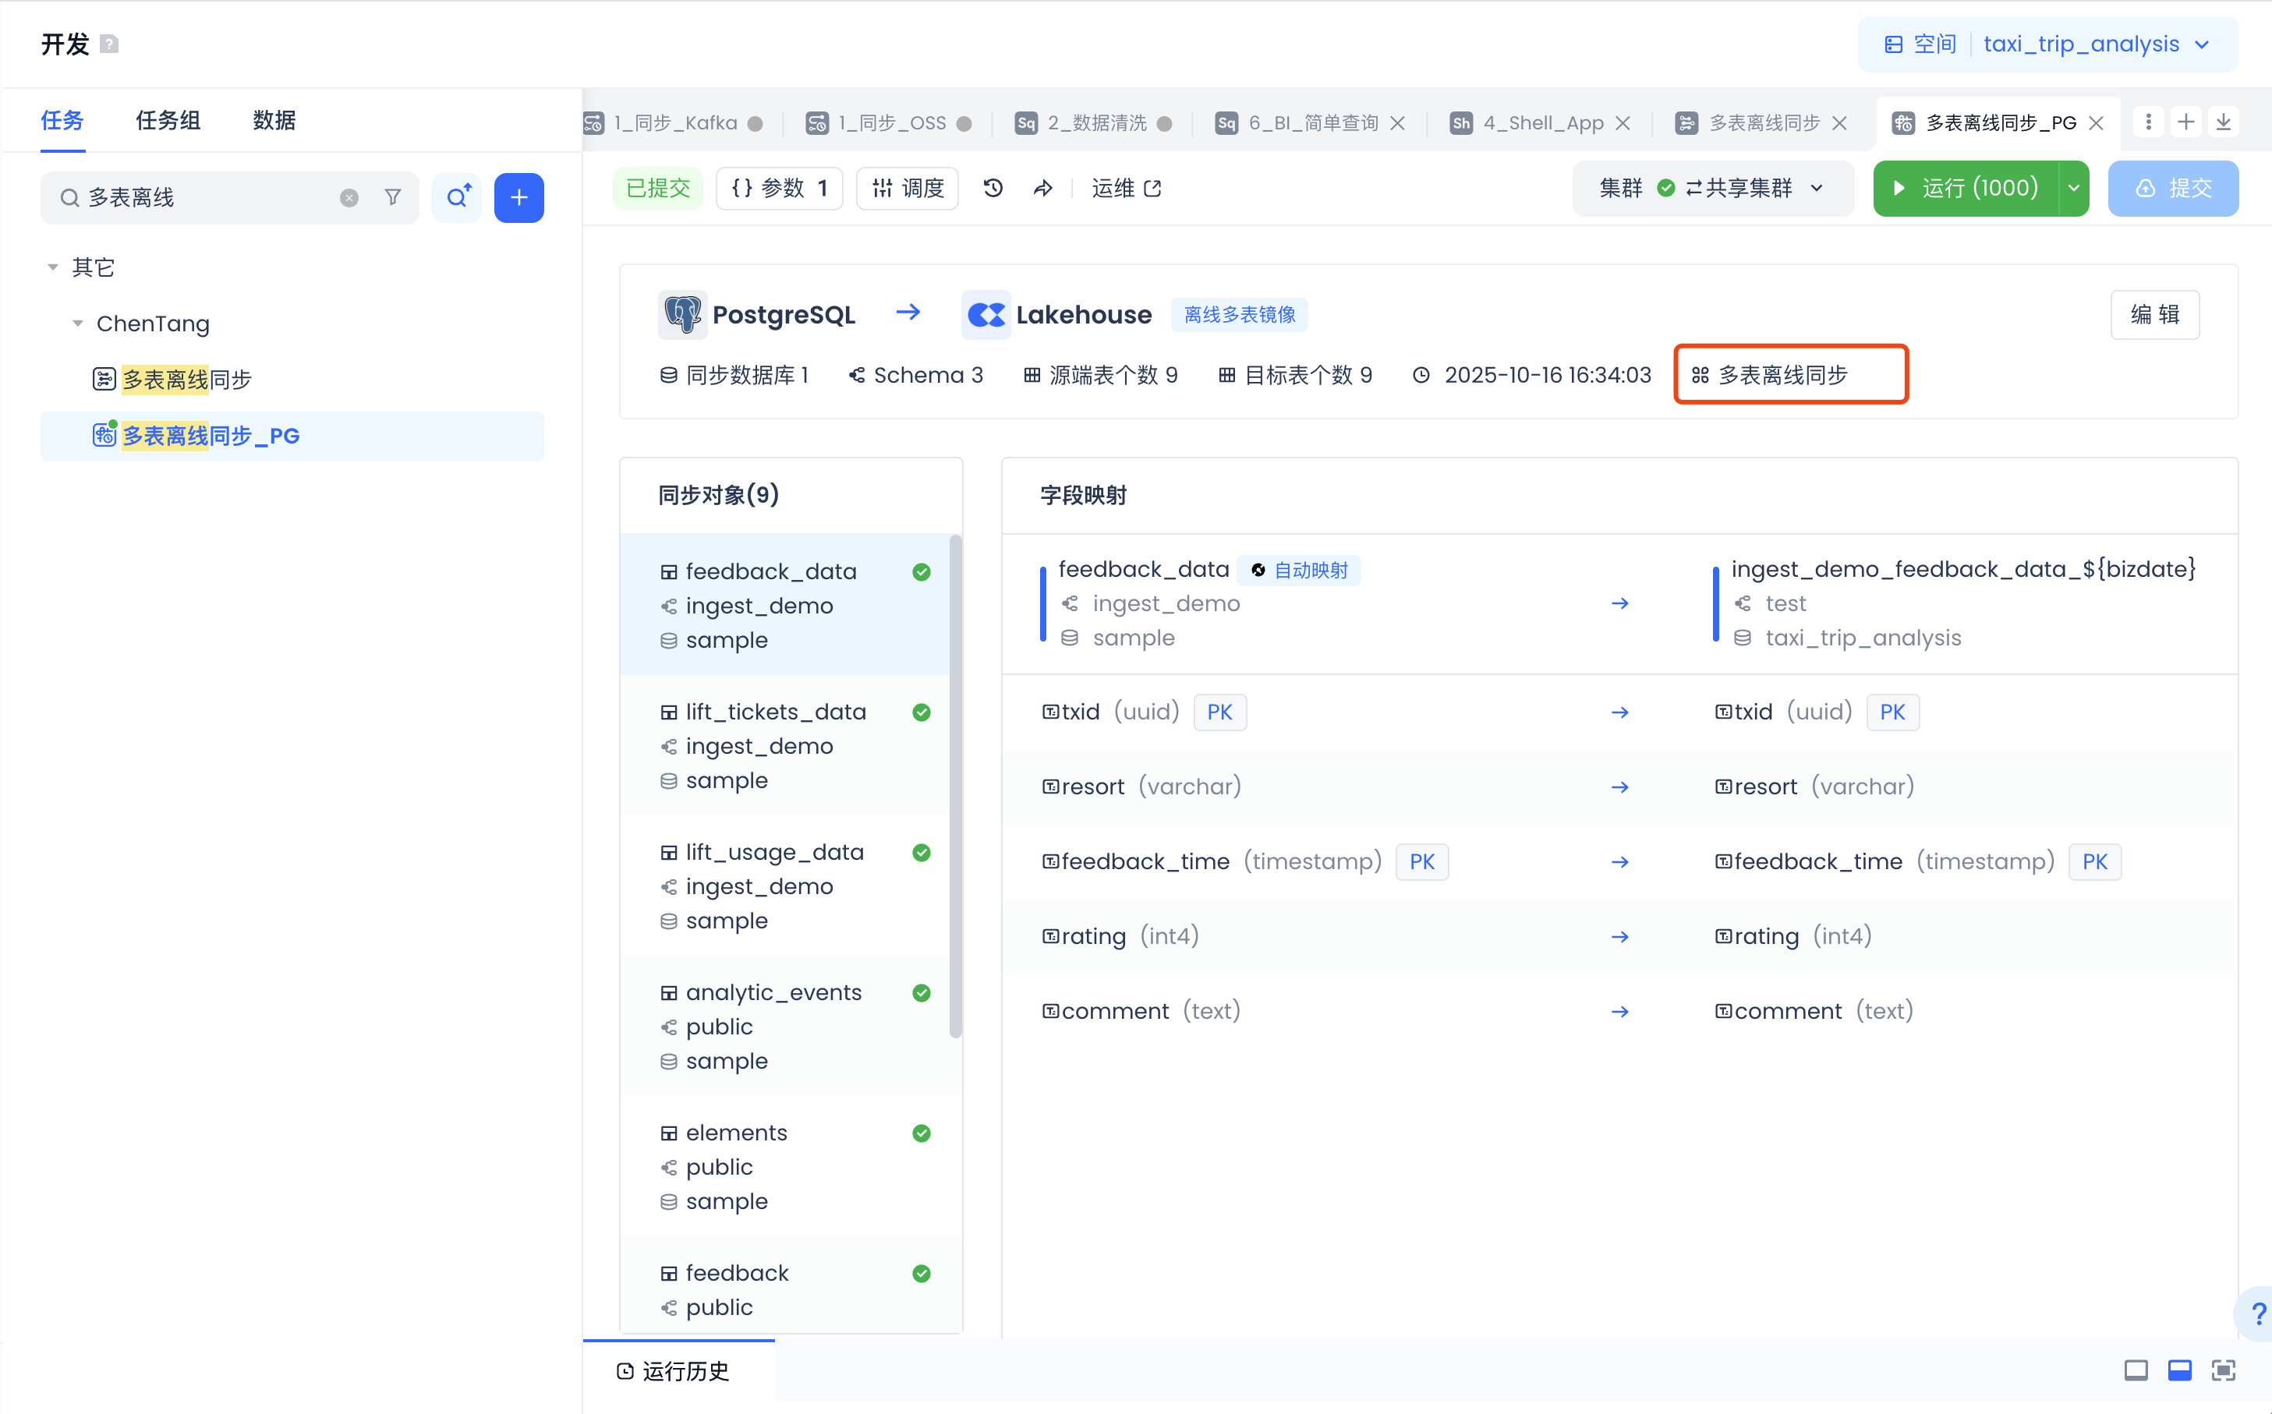Click the share arrow icon in toolbar
2272x1414 pixels.
(1043, 188)
